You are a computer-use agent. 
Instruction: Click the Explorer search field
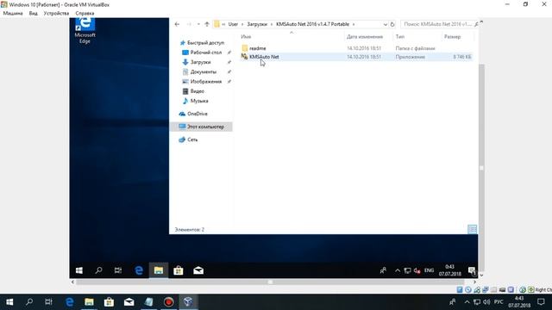[x=438, y=24]
